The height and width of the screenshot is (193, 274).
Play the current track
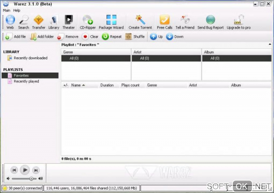tap(25, 170)
